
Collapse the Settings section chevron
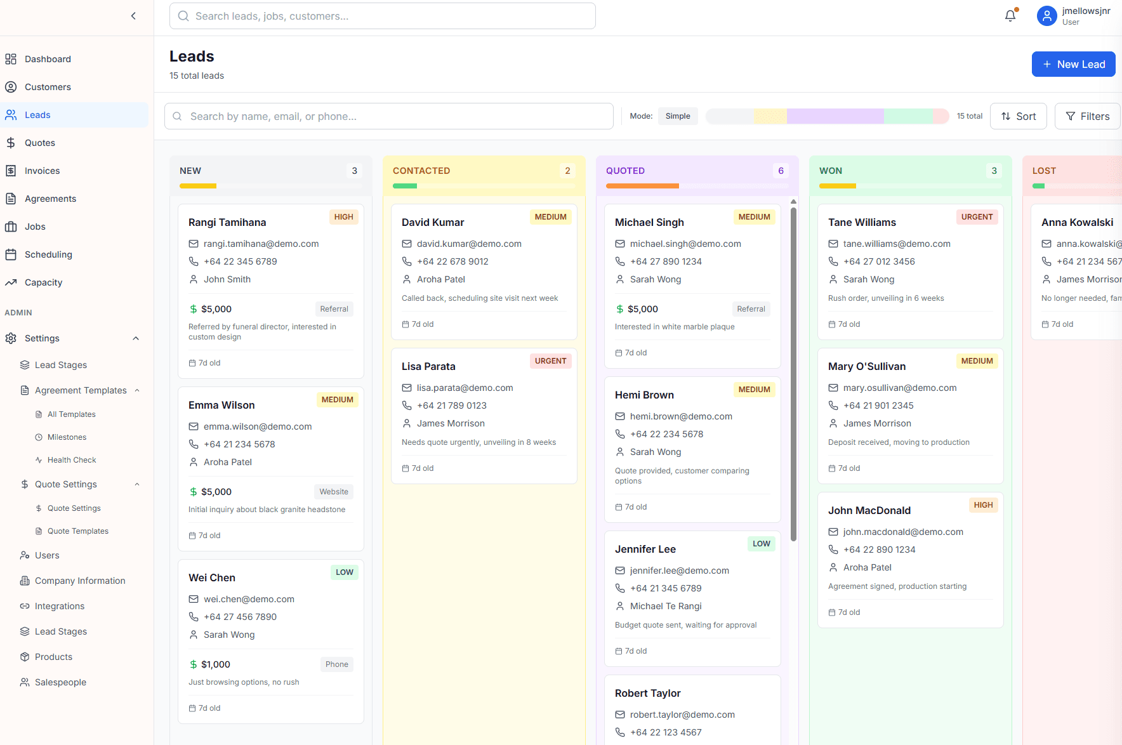point(136,338)
